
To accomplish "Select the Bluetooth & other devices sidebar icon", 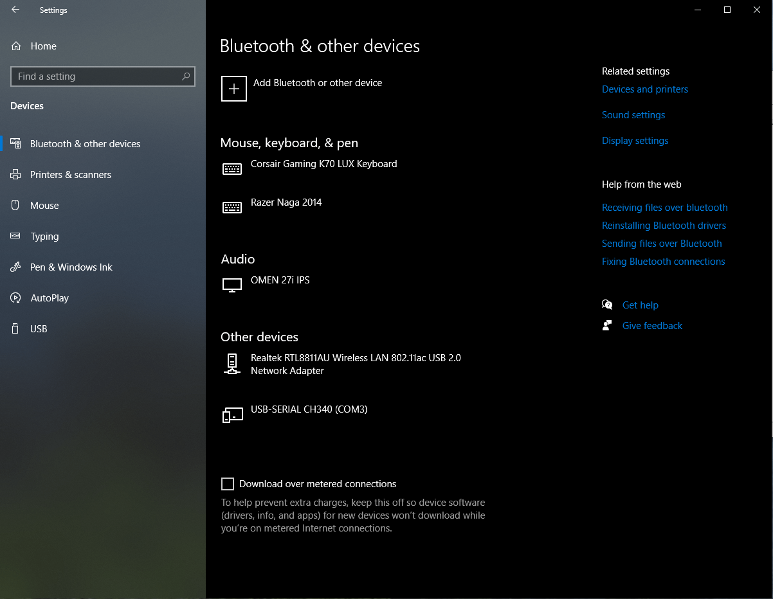I will [x=17, y=143].
